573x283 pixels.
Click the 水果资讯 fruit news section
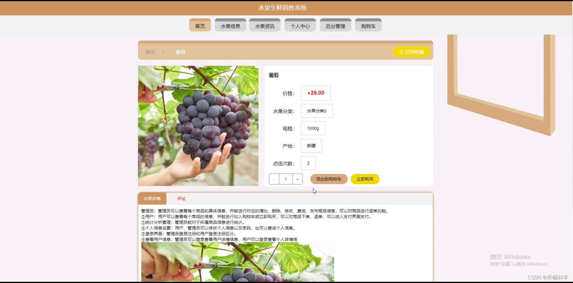[264, 26]
